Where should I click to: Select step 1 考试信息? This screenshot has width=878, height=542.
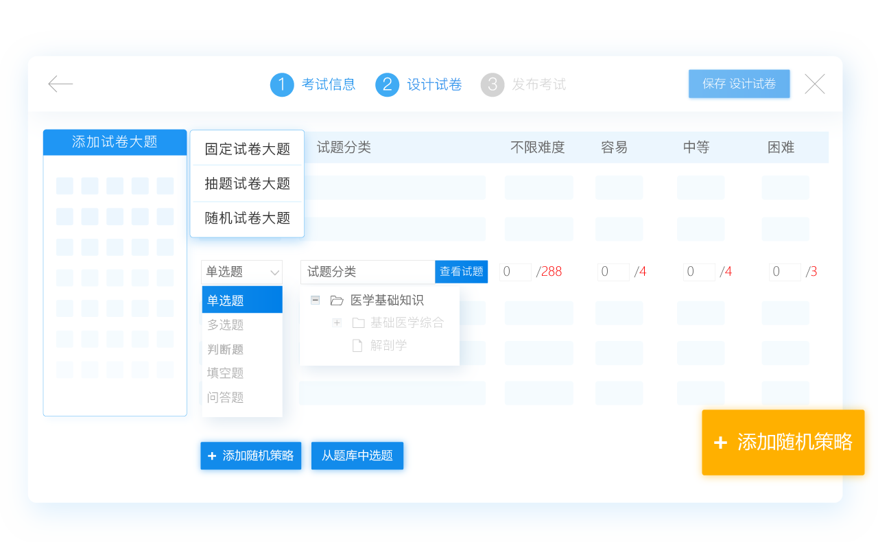[x=313, y=84]
